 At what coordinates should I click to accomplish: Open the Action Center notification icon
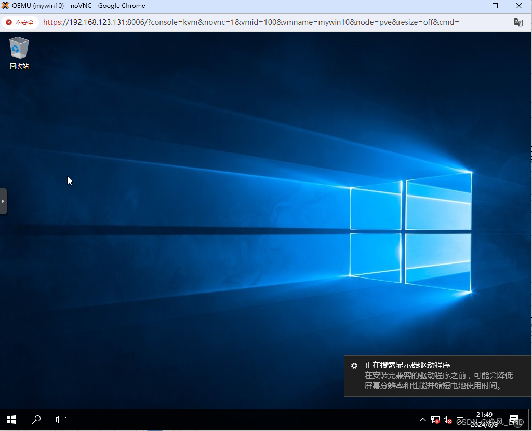tap(514, 420)
